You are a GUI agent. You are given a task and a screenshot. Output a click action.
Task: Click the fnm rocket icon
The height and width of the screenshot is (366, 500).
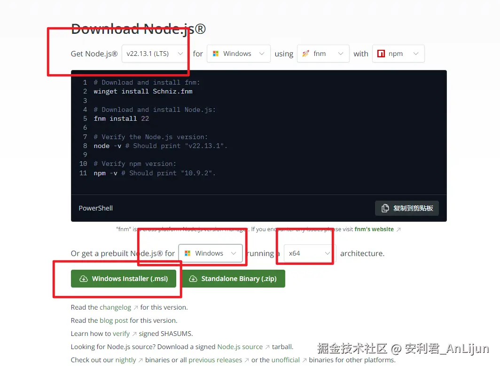click(x=305, y=54)
